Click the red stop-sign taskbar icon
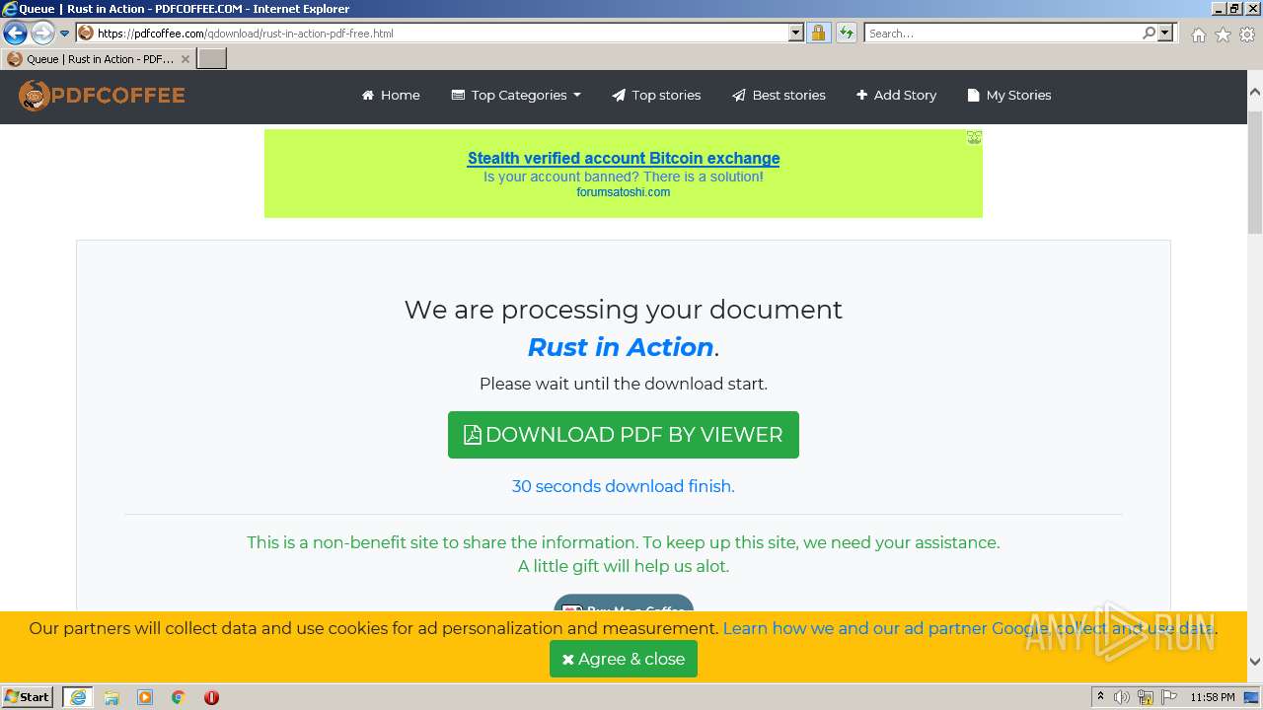The height and width of the screenshot is (710, 1263). click(x=211, y=697)
